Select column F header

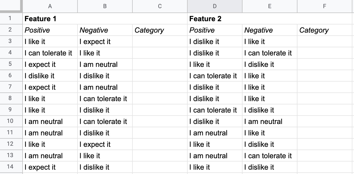coord(325,6)
